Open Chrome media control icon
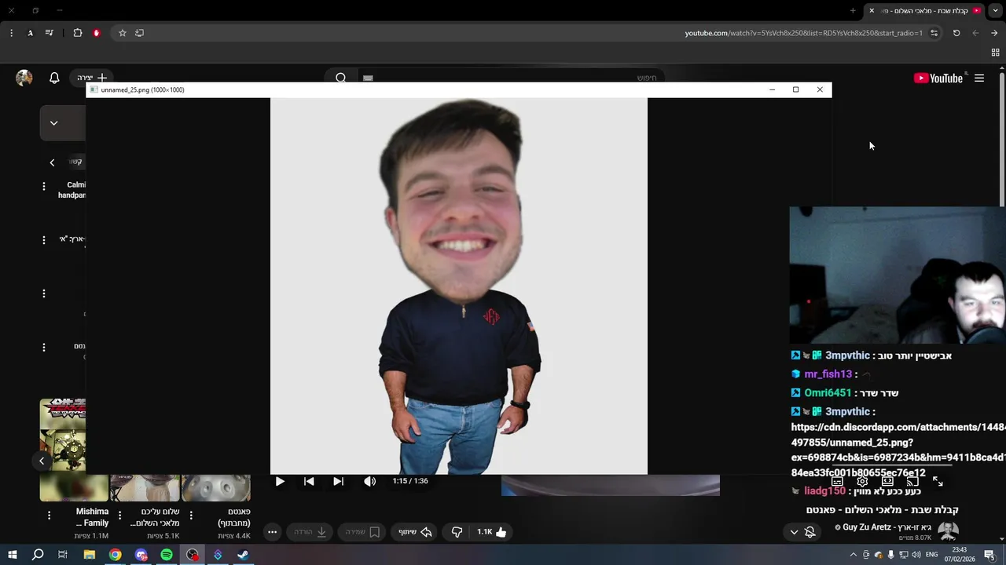This screenshot has width=1006, height=565. tap(50, 33)
